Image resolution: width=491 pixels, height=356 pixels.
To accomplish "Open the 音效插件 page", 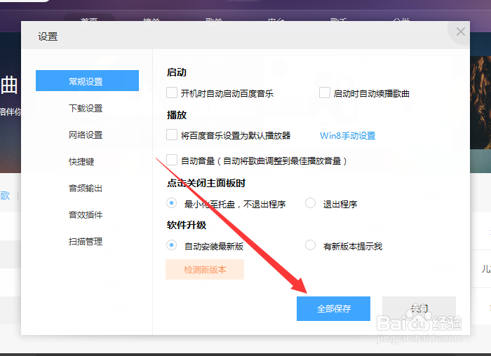I will pyautogui.click(x=86, y=214).
